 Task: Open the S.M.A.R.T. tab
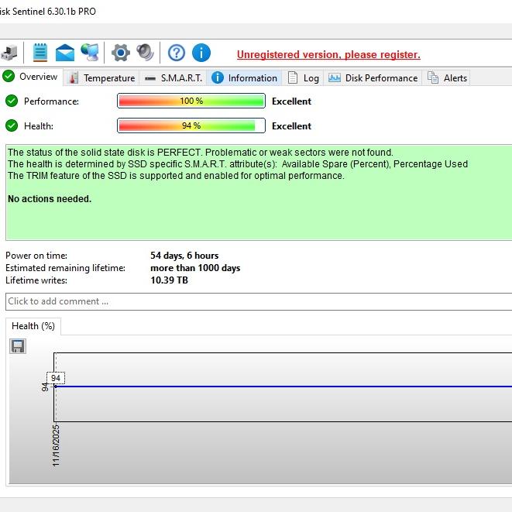click(174, 77)
